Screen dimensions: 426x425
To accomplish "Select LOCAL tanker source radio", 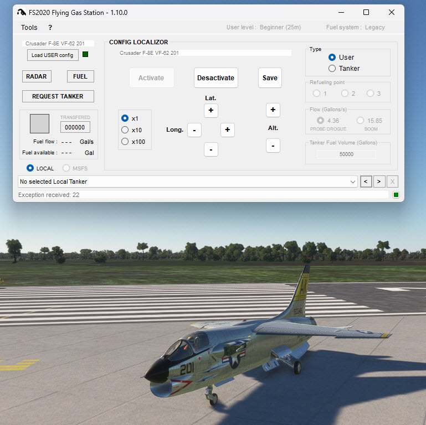I will 30,168.
